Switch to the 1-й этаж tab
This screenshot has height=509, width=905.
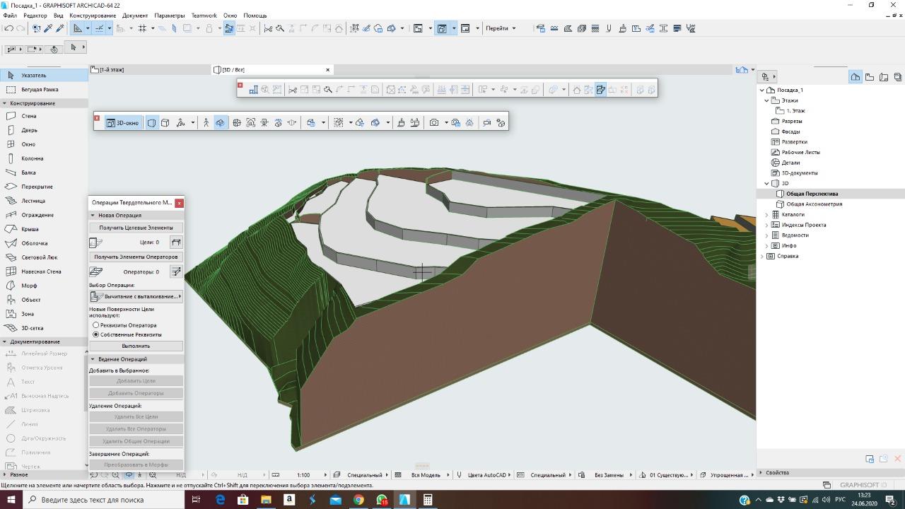pyautogui.click(x=112, y=70)
